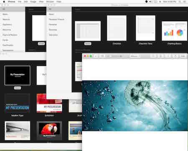The width and height of the screenshot is (188, 151).
Task: Select All category in Numbers chooser
Action: tap(59, 9)
